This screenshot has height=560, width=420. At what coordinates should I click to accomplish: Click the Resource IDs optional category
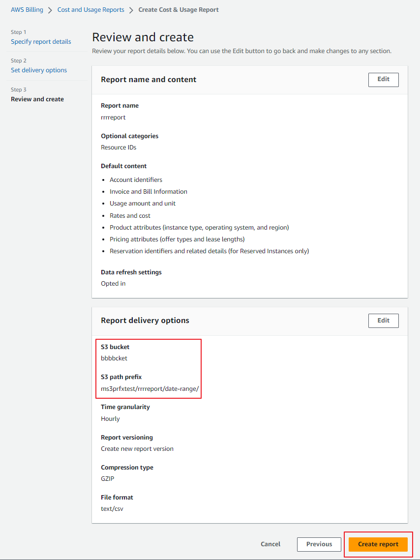[119, 147]
